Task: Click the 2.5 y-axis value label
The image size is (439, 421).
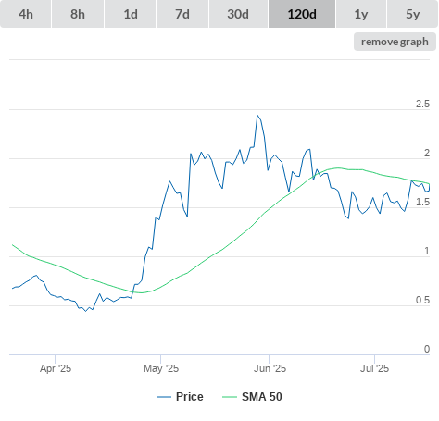Action: (422, 104)
